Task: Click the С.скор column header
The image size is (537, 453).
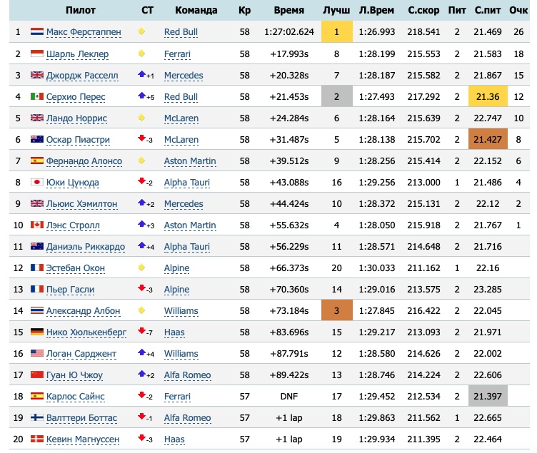Action: [423, 10]
